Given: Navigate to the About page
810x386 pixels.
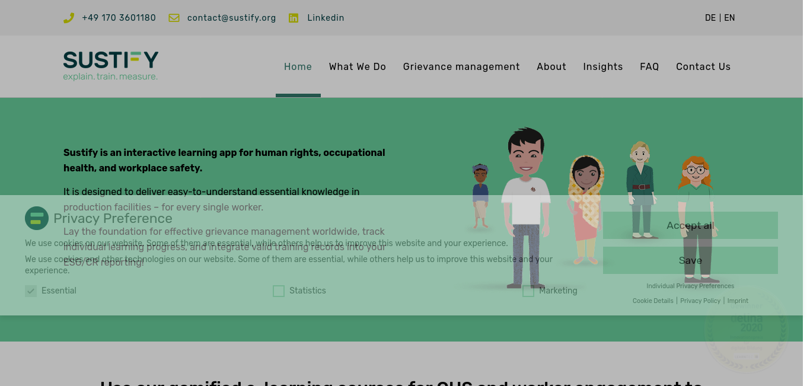Looking at the screenshot, I should [551, 67].
